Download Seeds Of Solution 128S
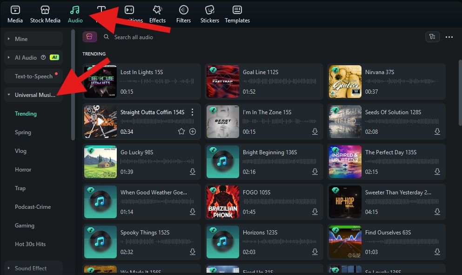 [x=437, y=131]
